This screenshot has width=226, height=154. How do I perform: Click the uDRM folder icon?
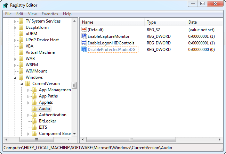(x=21, y=34)
